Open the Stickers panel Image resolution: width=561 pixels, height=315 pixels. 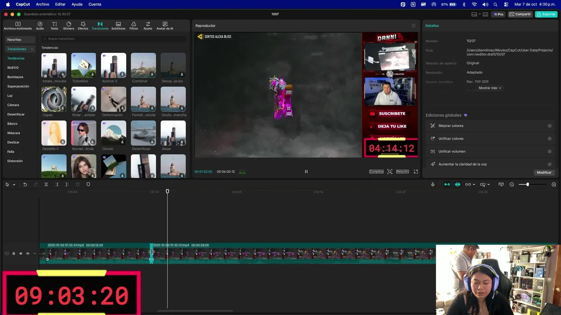(x=68, y=26)
